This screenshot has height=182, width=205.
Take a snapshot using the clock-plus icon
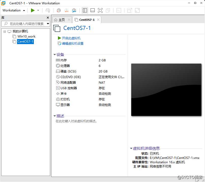[58, 10]
